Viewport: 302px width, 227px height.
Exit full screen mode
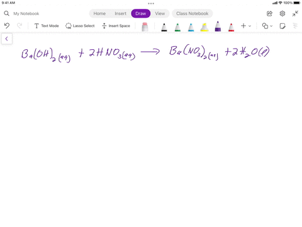(x=295, y=13)
